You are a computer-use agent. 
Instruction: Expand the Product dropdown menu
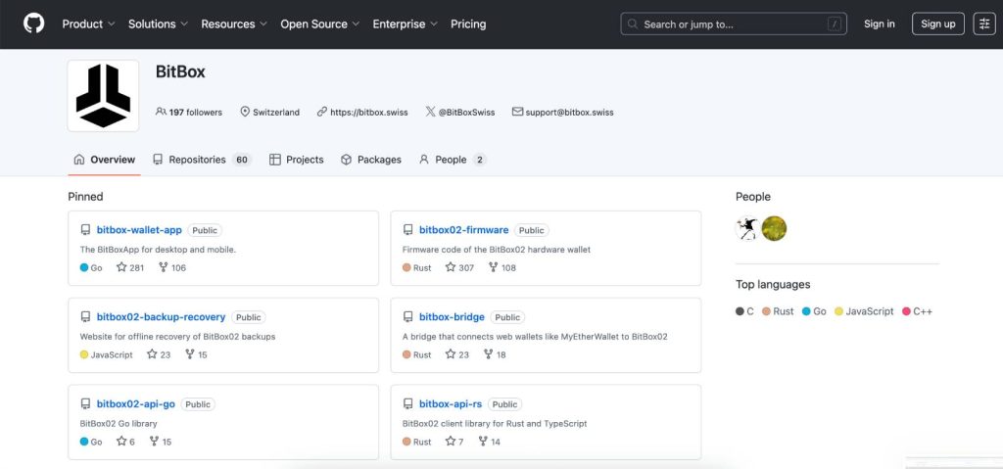tap(88, 23)
